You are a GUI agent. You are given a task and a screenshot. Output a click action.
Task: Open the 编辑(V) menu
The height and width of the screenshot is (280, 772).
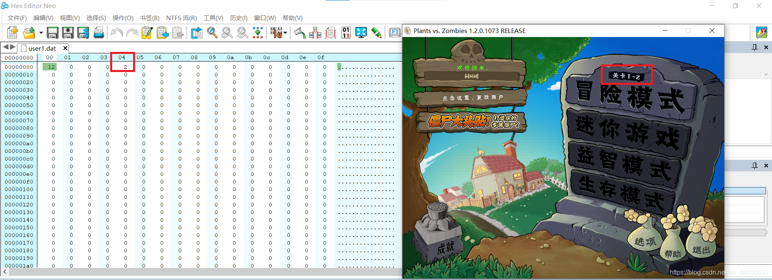tap(43, 18)
